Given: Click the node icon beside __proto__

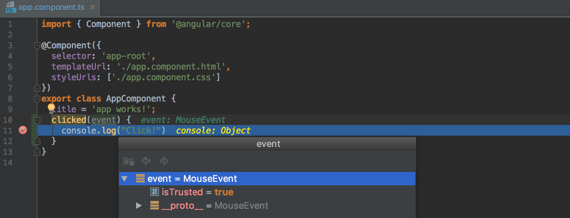Looking at the screenshot, I should (x=155, y=206).
